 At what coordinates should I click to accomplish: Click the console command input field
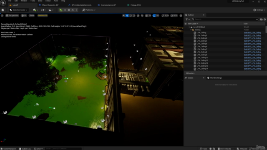click(63, 149)
